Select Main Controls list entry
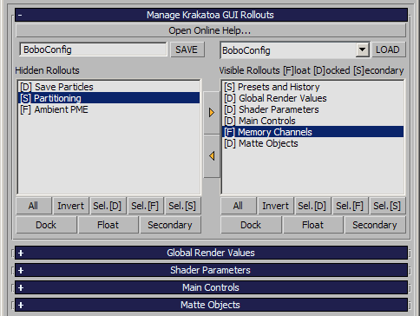The height and width of the screenshot is (316, 420). (x=313, y=121)
